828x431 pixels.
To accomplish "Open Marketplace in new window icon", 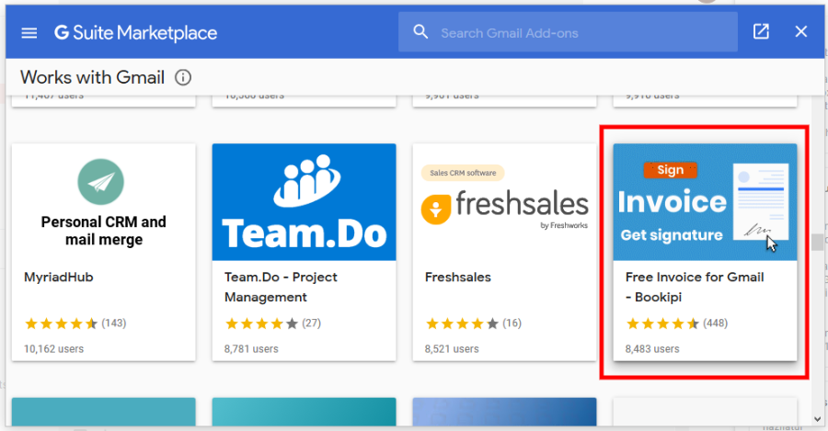I will click(x=761, y=31).
